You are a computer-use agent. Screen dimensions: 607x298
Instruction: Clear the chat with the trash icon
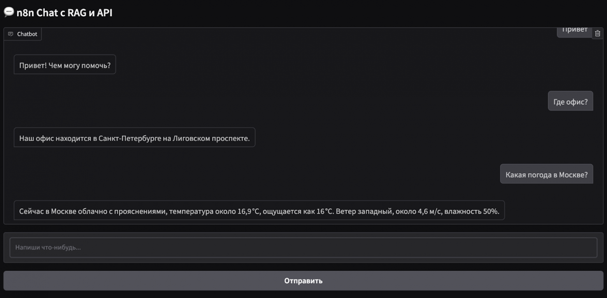(x=598, y=33)
